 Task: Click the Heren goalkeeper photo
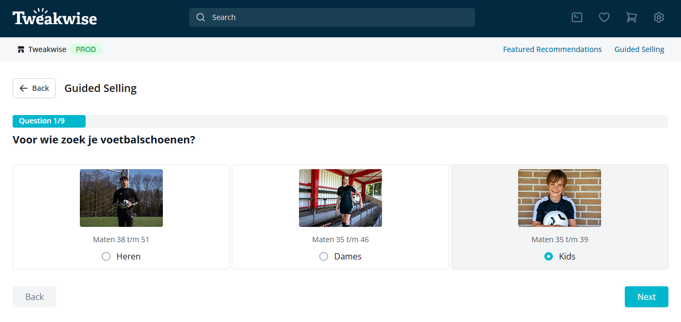point(121,198)
